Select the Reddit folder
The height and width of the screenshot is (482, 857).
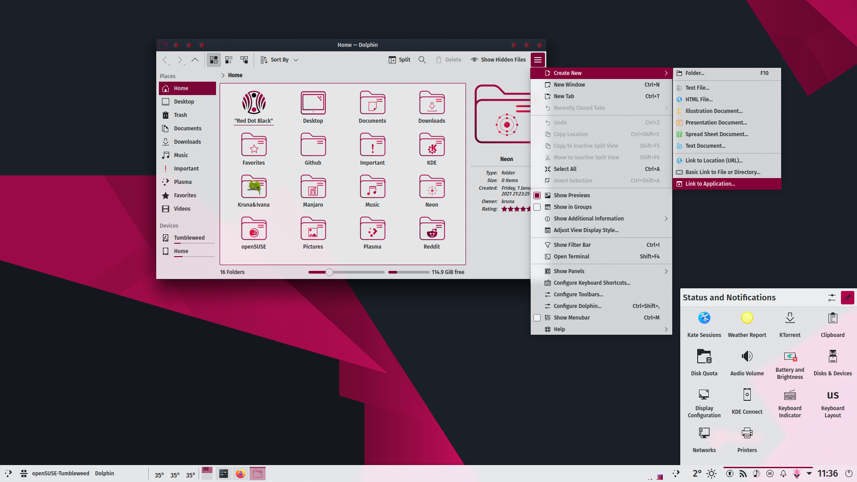(432, 233)
